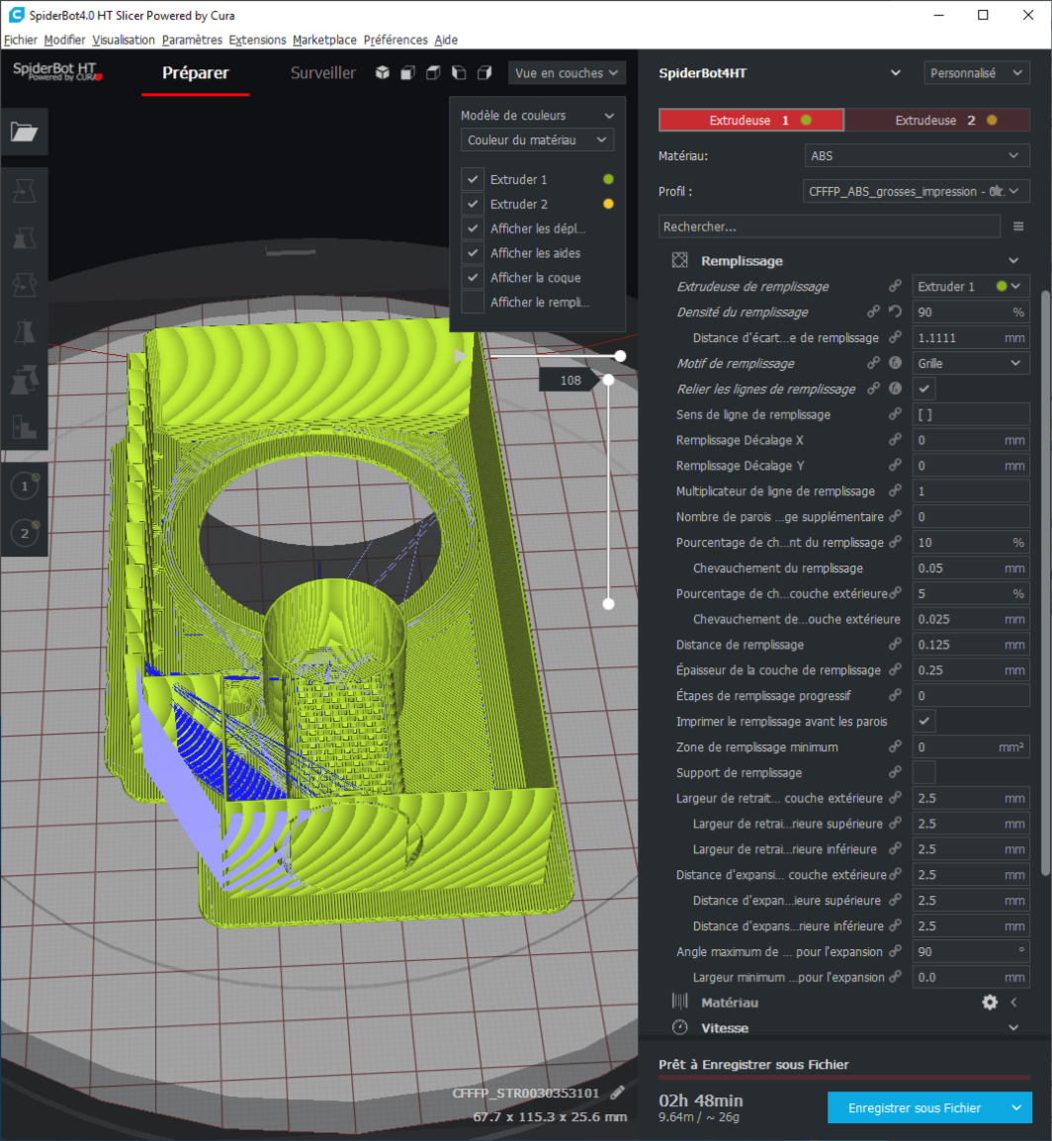Screen dimensions: 1052x1141
Task: Reset Densité du remplissage with revert arrow
Action: pos(895,311)
